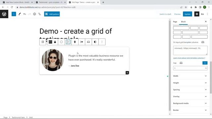Choose grid layout with wide middle column
212x119 pixels.
(190, 32)
